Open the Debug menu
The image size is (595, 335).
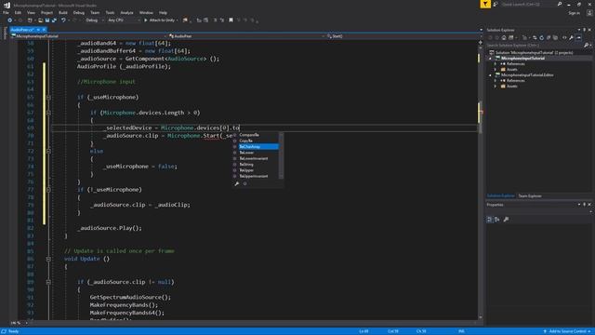click(79, 12)
